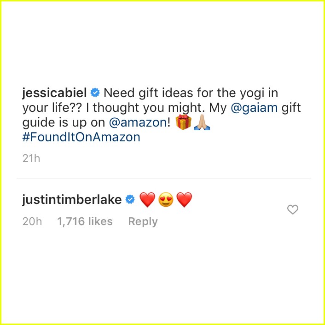Image resolution: width=325 pixels, height=325 pixels.
Task: Click justintimberlake's blue verified badge
Action: [x=130, y=199]
